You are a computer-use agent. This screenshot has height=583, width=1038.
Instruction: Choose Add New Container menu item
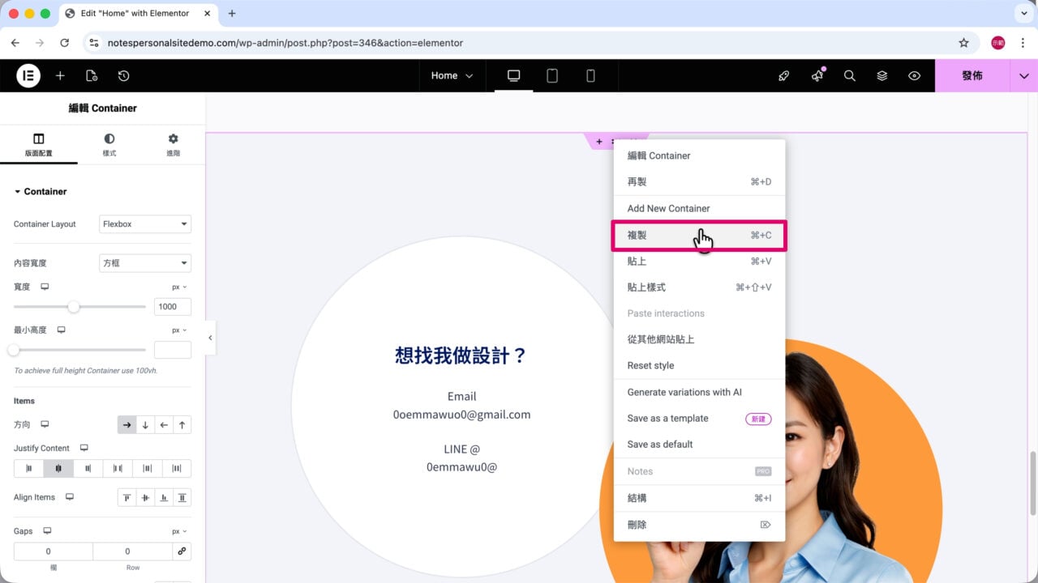pos(699,208)
